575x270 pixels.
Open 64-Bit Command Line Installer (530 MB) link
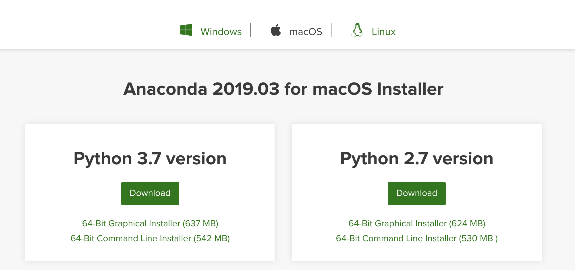(x=417, y=238)
